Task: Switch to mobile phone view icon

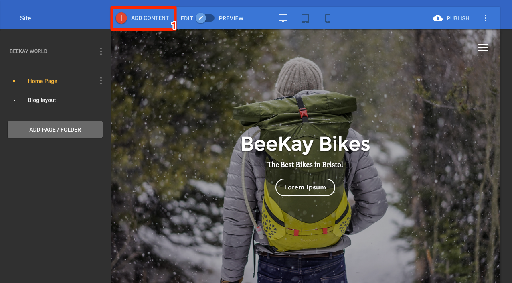Action: 328,18
